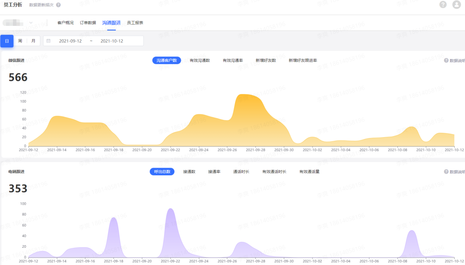Select 新增好友跟进率 metric
The image size is (465, 265).
click(303, 60)
